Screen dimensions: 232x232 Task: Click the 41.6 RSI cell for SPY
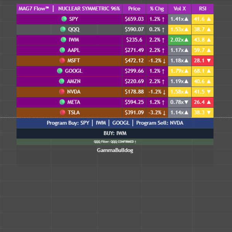(203, 19)
